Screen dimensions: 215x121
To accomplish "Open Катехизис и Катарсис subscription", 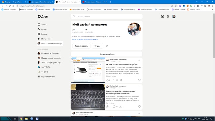I will coord(48,53).
